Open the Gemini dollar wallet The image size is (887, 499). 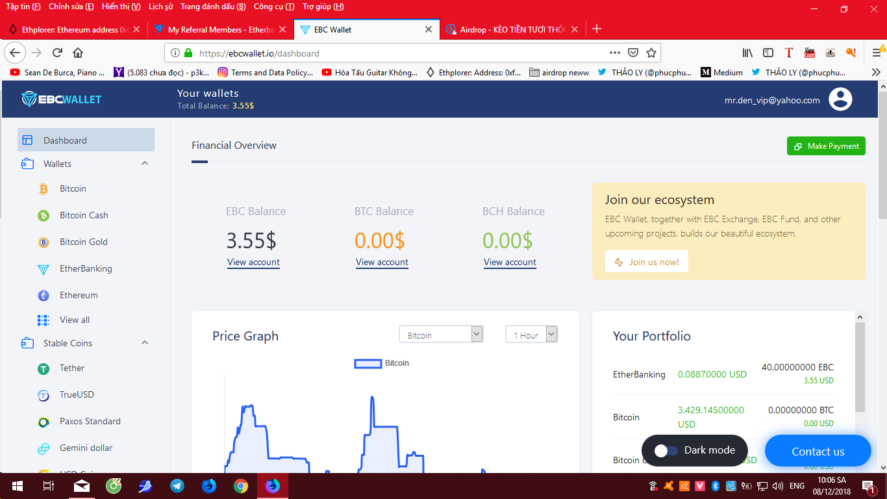(86, 448)
